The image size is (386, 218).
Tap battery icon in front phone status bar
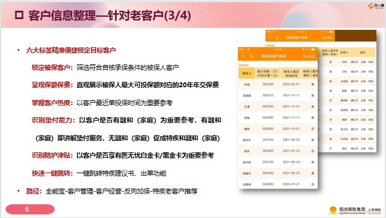point(313,50)
